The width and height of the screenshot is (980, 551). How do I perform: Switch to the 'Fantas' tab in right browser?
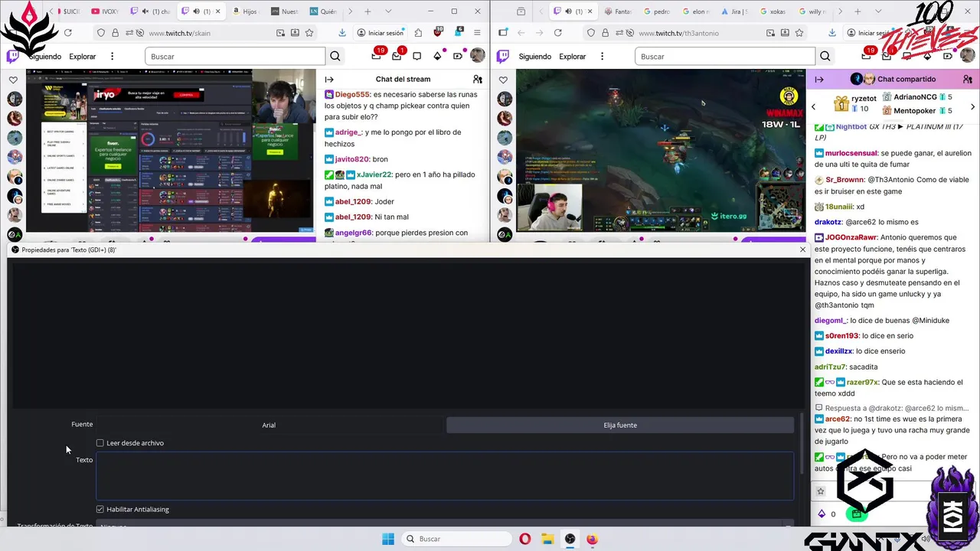(x=618, y=11)
